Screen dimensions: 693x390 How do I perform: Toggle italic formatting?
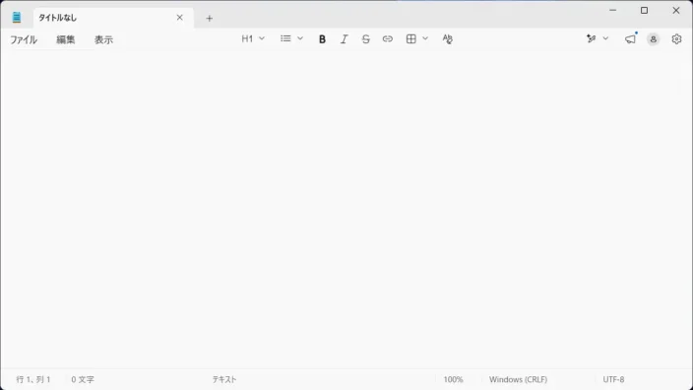pos(344,39)
